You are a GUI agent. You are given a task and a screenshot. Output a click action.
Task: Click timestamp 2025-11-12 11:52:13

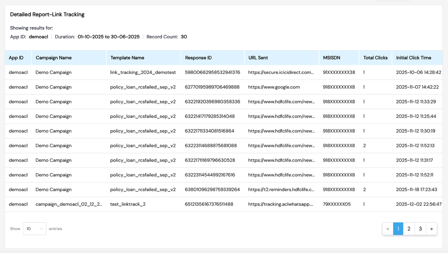pyautogui.click(x=415, y=145)
